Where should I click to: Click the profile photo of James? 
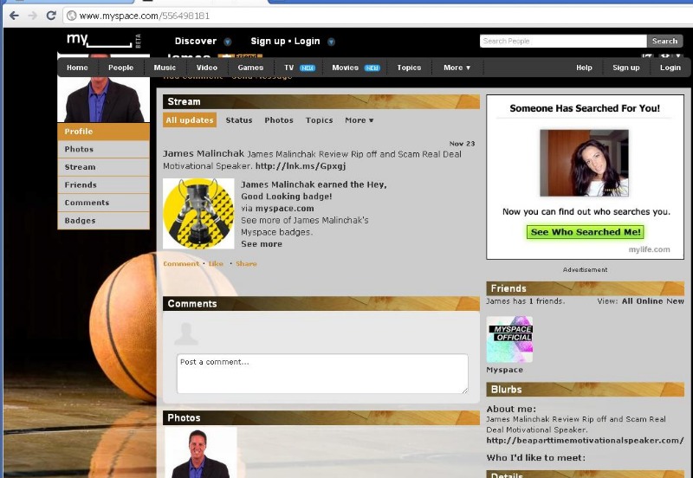point(103,100)
